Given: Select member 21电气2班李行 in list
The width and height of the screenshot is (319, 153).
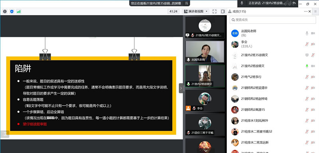Looking at the screenshot, I should coord(273,77).
